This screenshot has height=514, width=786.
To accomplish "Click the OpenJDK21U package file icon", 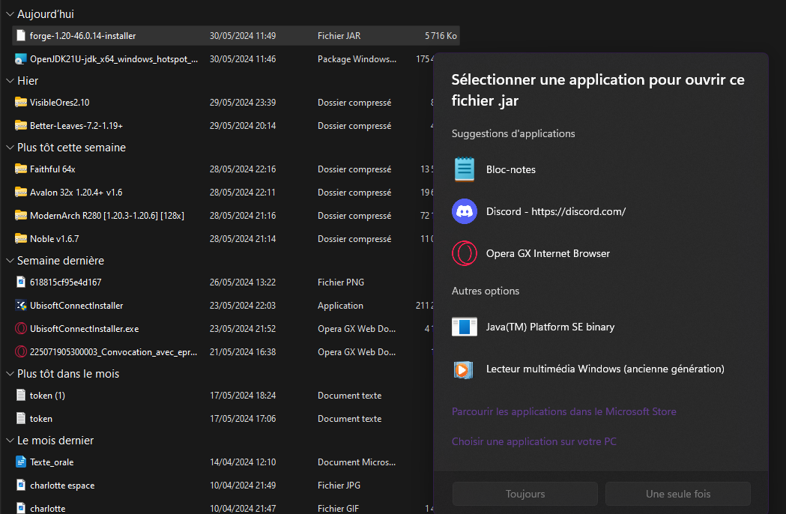I will pyautogui.click(x=21, y=58).
